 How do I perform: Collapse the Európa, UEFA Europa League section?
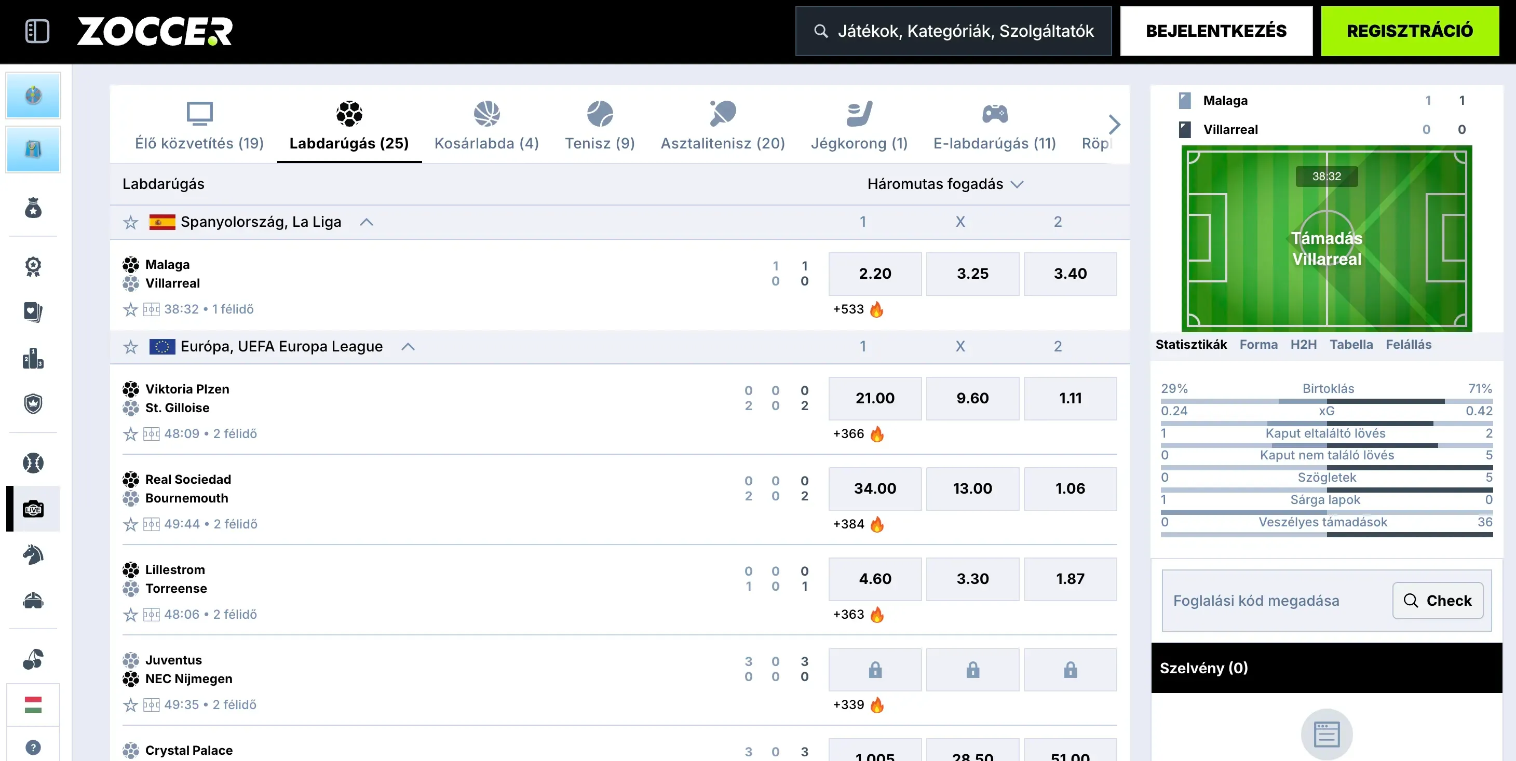(409, 347)
